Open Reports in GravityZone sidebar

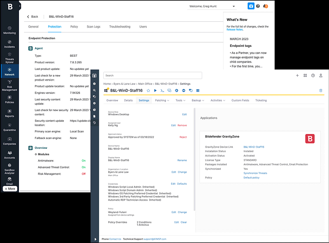coord(9,113)
